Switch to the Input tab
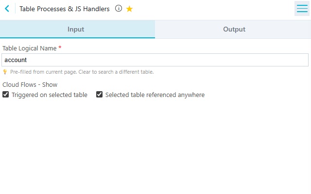This screenshot has height=194, width=311. coord(77,29)
